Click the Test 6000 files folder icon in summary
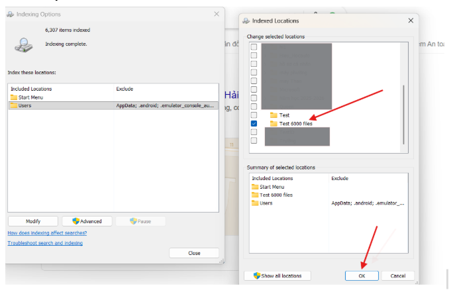This screenshot has width=451, height=296. coord(255,195)
